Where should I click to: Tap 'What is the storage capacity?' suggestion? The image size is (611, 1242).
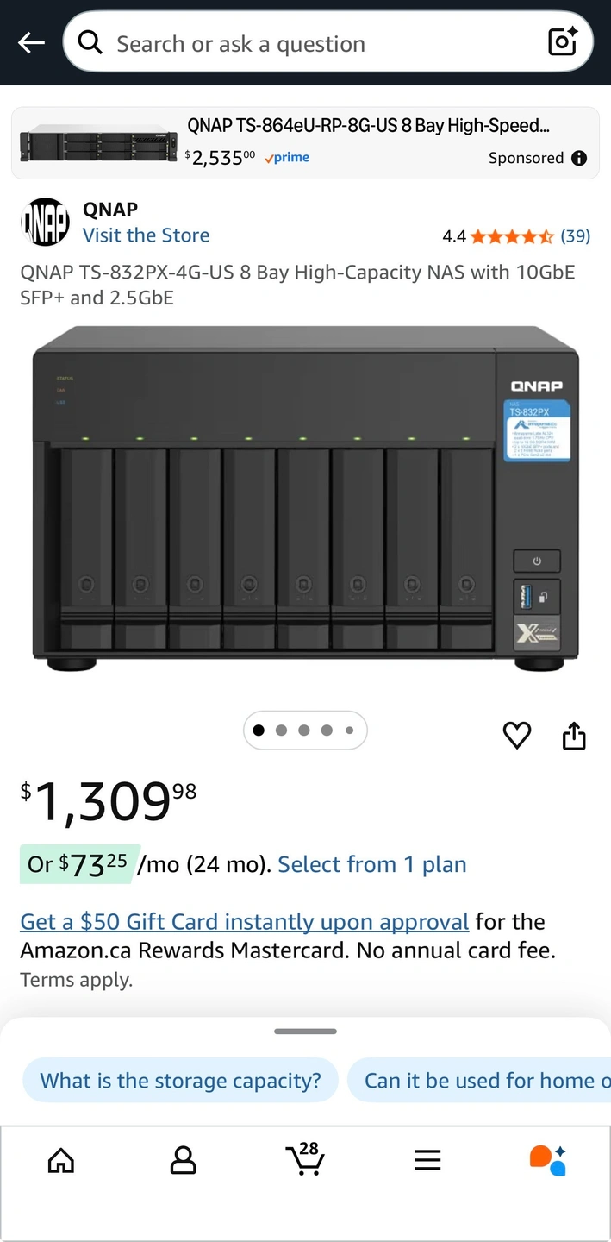[180, 1081]
